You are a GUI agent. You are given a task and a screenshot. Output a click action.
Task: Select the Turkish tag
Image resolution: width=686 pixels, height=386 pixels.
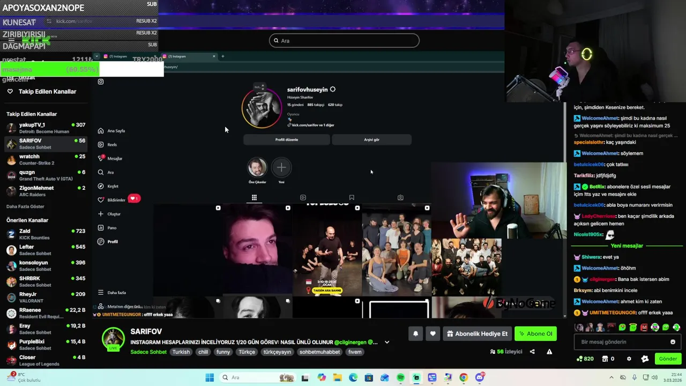pyautogui.click(x=181, y=352)
